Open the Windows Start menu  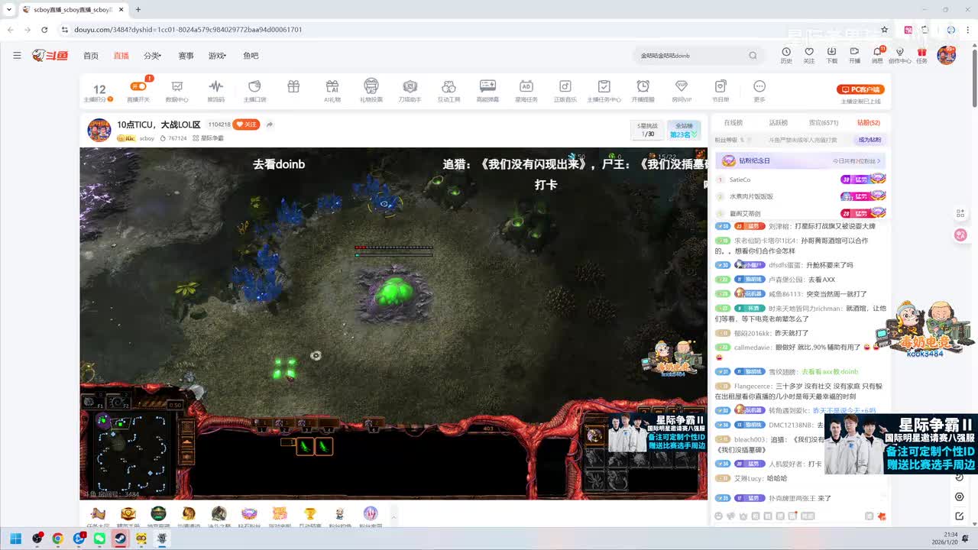click(15, 539)
